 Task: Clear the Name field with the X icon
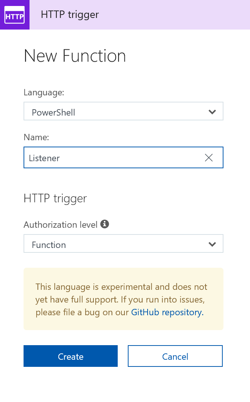[209, 158]
